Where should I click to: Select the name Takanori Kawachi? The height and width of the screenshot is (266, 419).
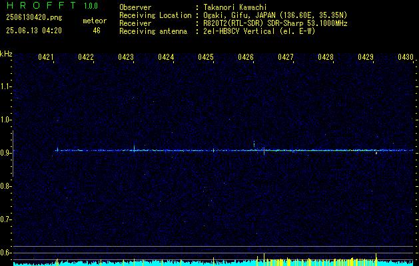pyautogui.click(x=235, y=7)
